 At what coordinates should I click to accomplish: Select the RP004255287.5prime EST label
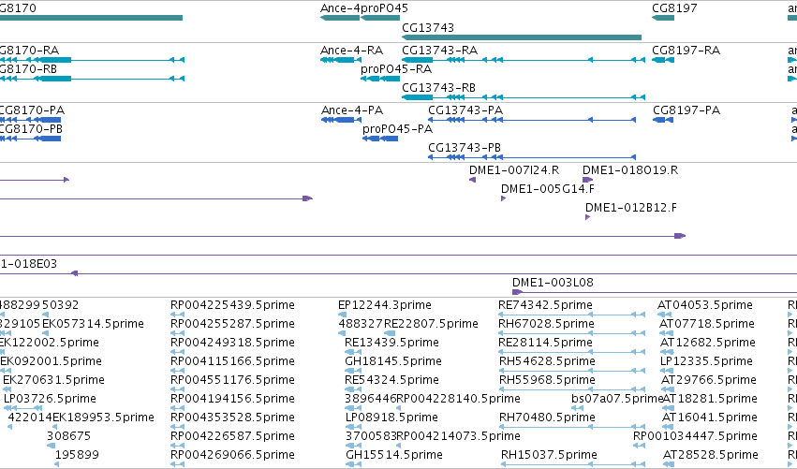(232, 324)
